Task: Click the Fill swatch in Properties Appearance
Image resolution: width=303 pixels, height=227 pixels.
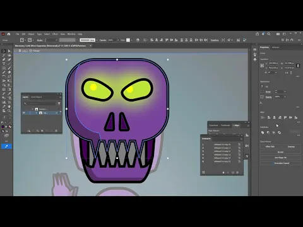Action: click(262, 86)
